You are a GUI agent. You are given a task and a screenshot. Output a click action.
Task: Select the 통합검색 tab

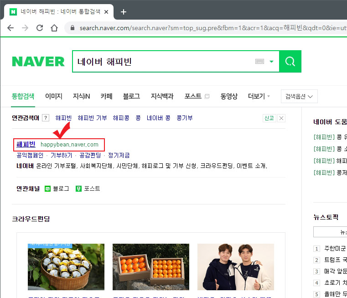pyautogui.click(x=23, y=96)
